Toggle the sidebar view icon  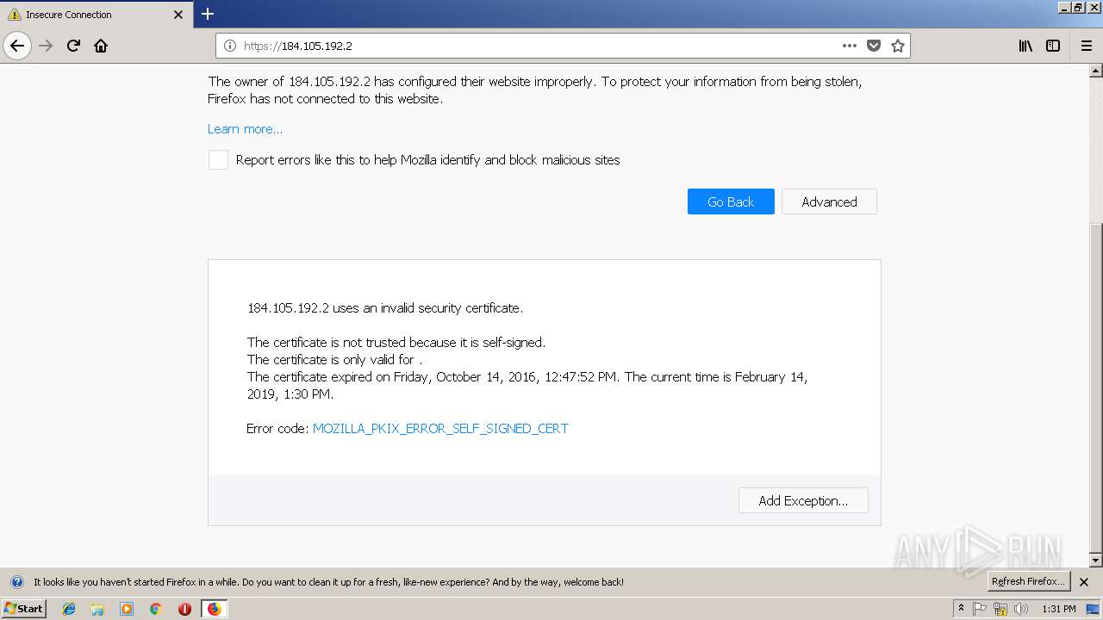click(1053, 46)
